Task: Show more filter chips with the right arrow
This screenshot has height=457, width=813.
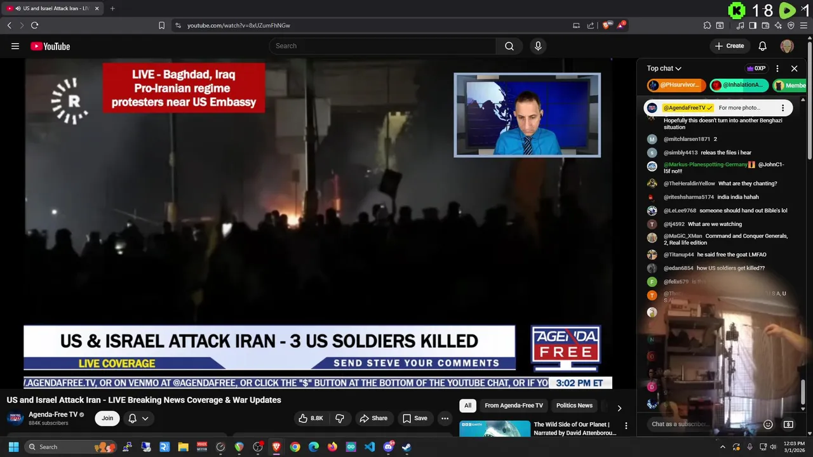Action: 619,408
